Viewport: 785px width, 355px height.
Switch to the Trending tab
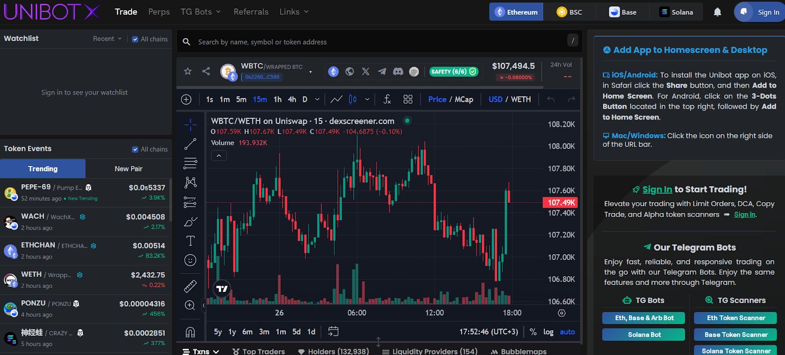click(43, 168)
